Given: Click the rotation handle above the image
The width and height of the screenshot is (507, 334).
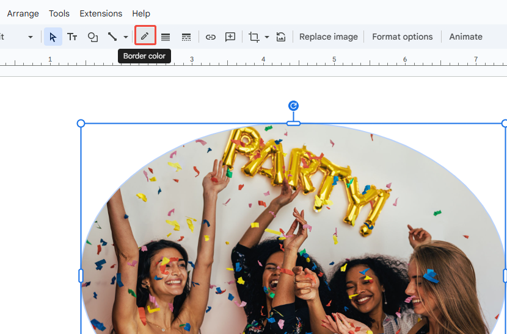Looking at the screenshot, I should (293, 106).
